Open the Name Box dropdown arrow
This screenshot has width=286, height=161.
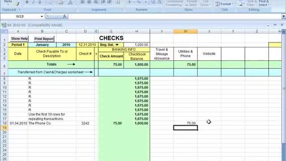42,17
